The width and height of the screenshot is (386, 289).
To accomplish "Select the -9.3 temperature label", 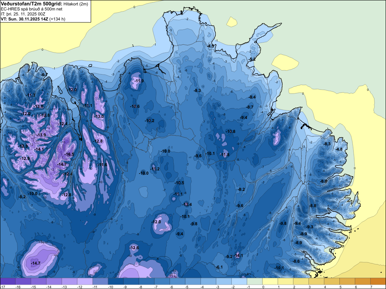I will [x=310, y=227].
